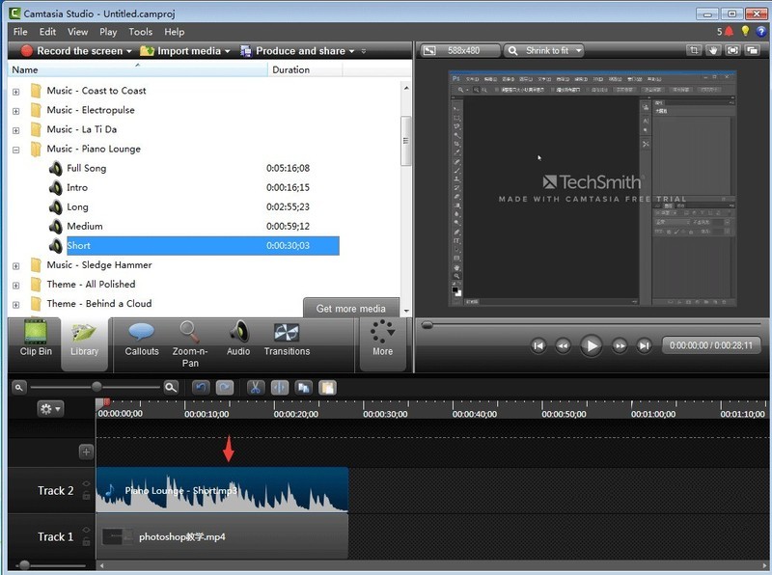Activate the Crop tool above the preview
Image resolution: width=772 pixels, height=575 pixels.
click(x=694, y=49)
